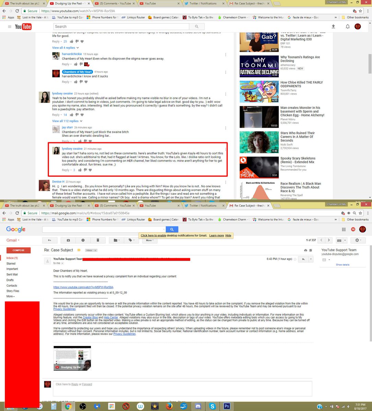Open Photoshop from the taskbar
Image resolution: width=372 pixels, height=411 pixels.
coord(226,406)
